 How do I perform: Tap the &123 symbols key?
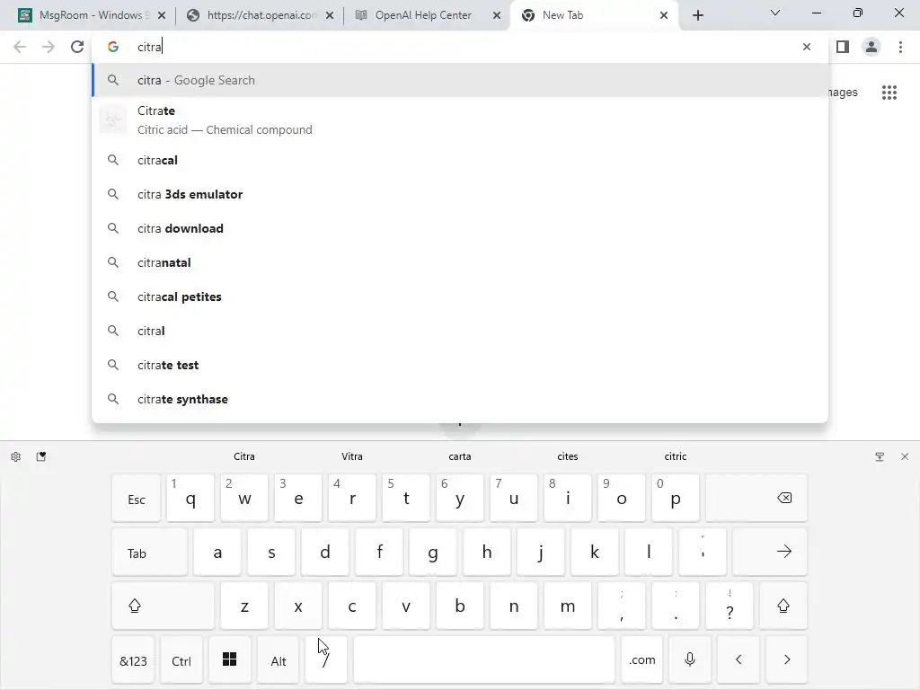133,659
